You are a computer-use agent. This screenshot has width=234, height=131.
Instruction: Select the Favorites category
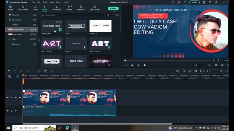22,15
